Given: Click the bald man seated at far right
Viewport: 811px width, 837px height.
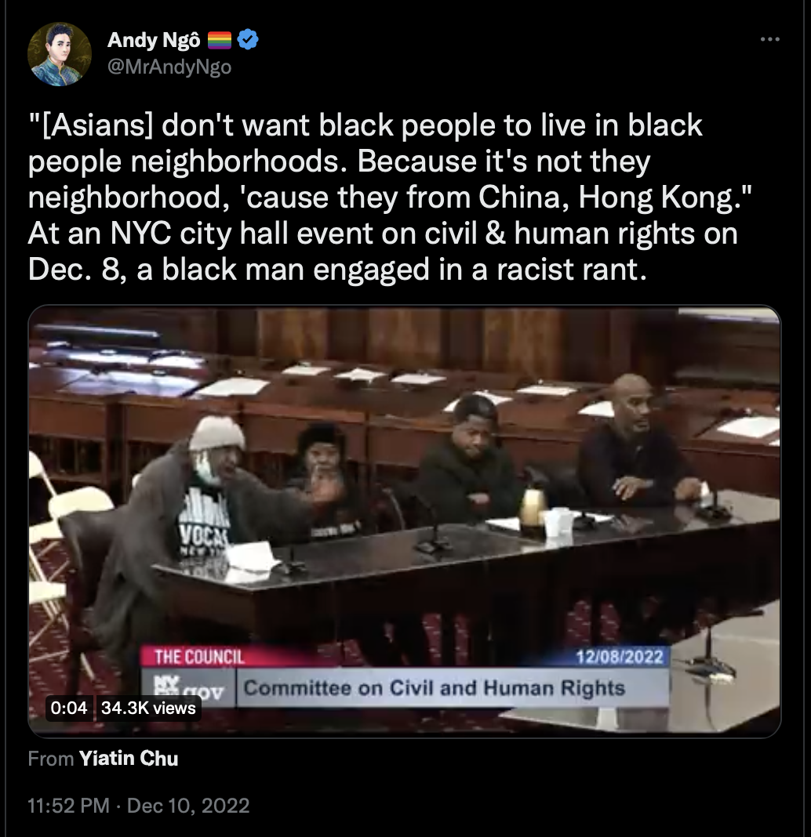Looking at the screenshot, I should 633,443.
